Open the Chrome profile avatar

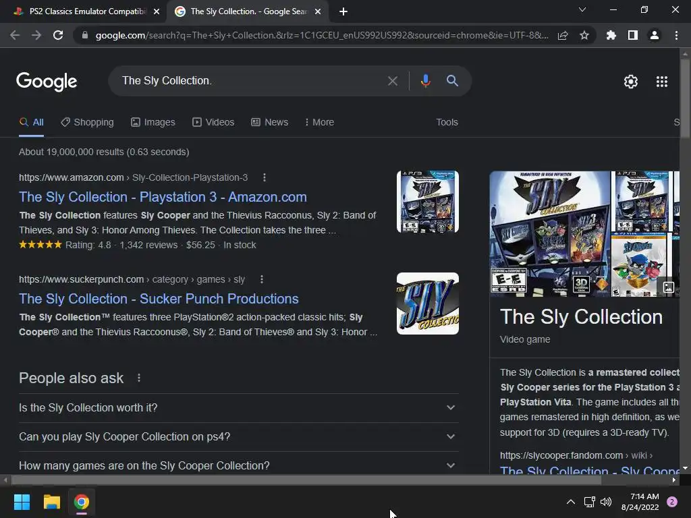pos(655,35)
